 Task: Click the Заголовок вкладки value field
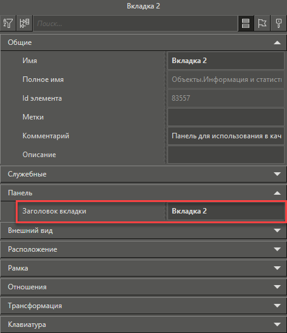tap(226, 211)
